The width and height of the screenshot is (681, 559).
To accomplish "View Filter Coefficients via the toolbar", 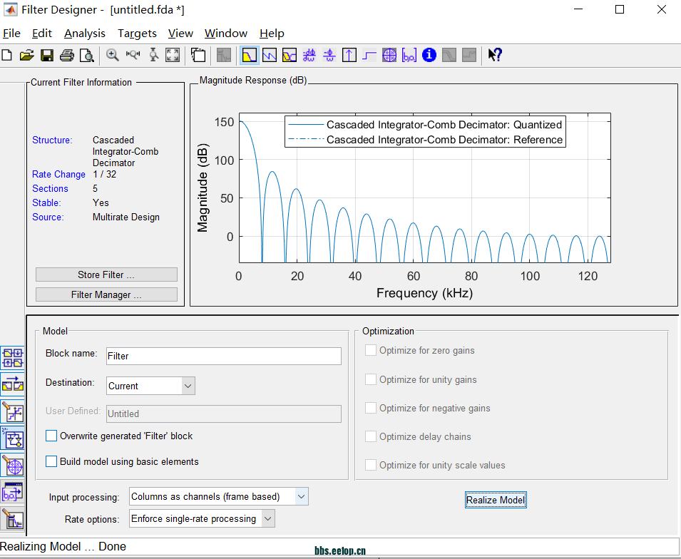I will click(409, 55).
